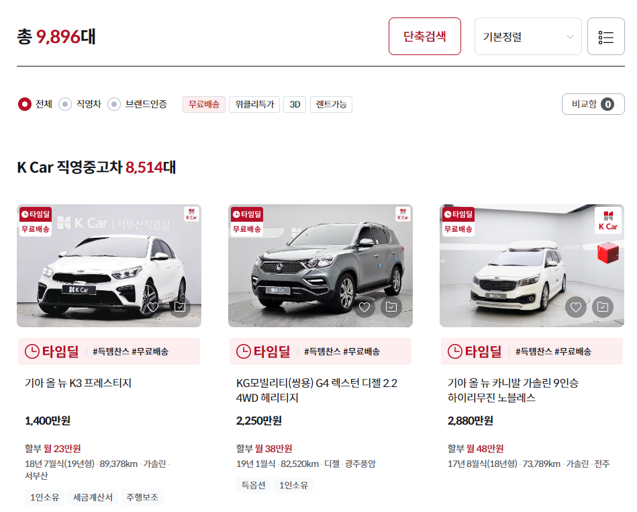Open the list view icon next to sort dropdown
The image size is (637, 512).
pos(605,36)
